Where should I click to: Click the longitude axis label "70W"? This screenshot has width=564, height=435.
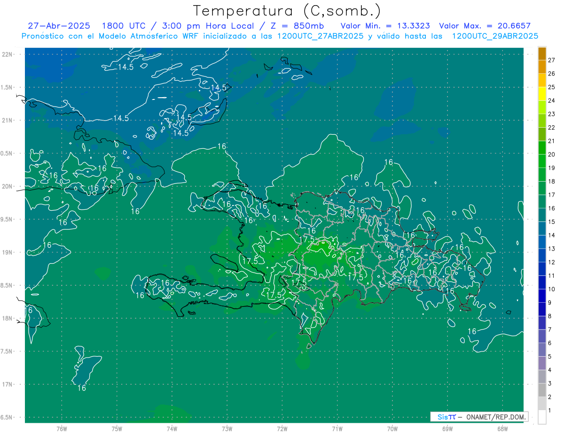[392, 429]
